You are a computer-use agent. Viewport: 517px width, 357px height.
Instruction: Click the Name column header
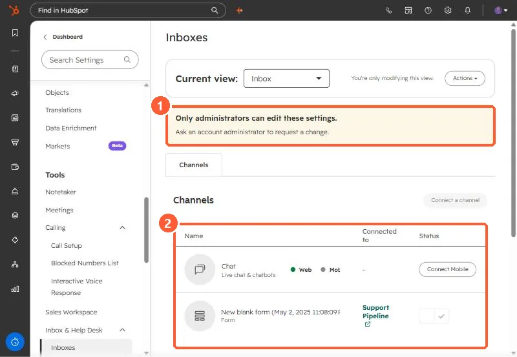[x=193, y=236]
